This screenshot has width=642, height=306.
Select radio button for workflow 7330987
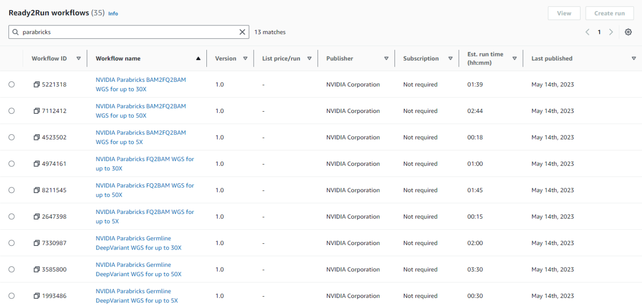point(12,243)
